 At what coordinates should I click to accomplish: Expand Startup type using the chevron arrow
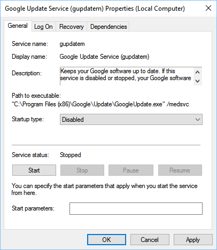coord(198,120)
